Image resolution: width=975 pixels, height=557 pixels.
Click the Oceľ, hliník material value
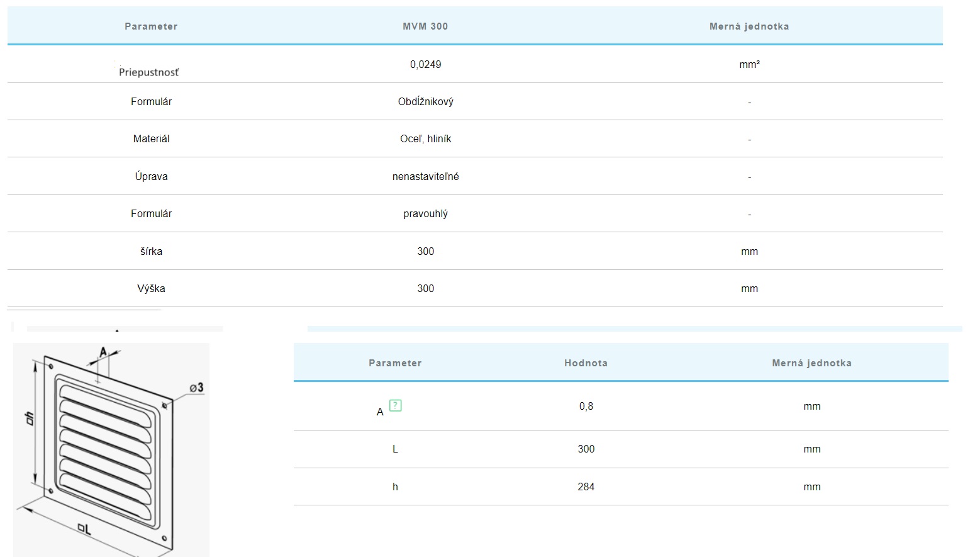point(425,138)
